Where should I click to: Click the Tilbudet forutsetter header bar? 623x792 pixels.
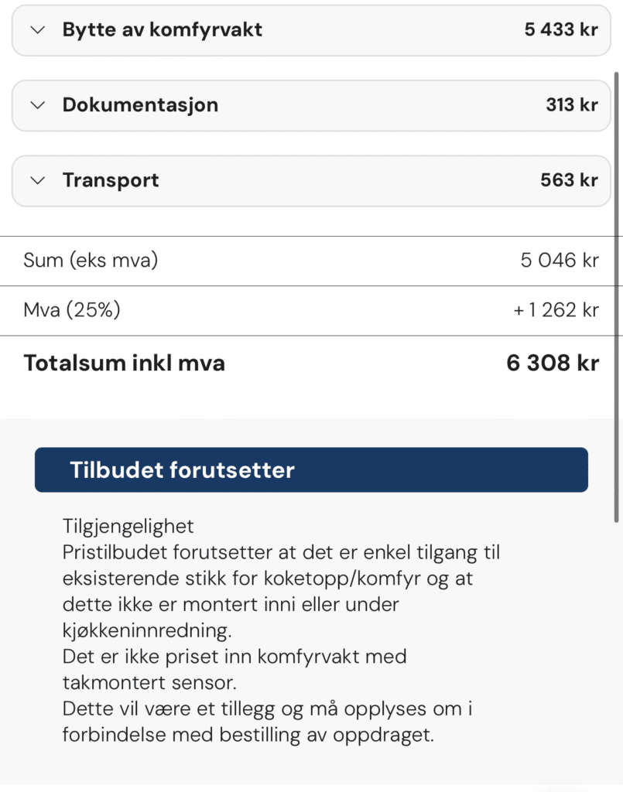pos(311,470)
